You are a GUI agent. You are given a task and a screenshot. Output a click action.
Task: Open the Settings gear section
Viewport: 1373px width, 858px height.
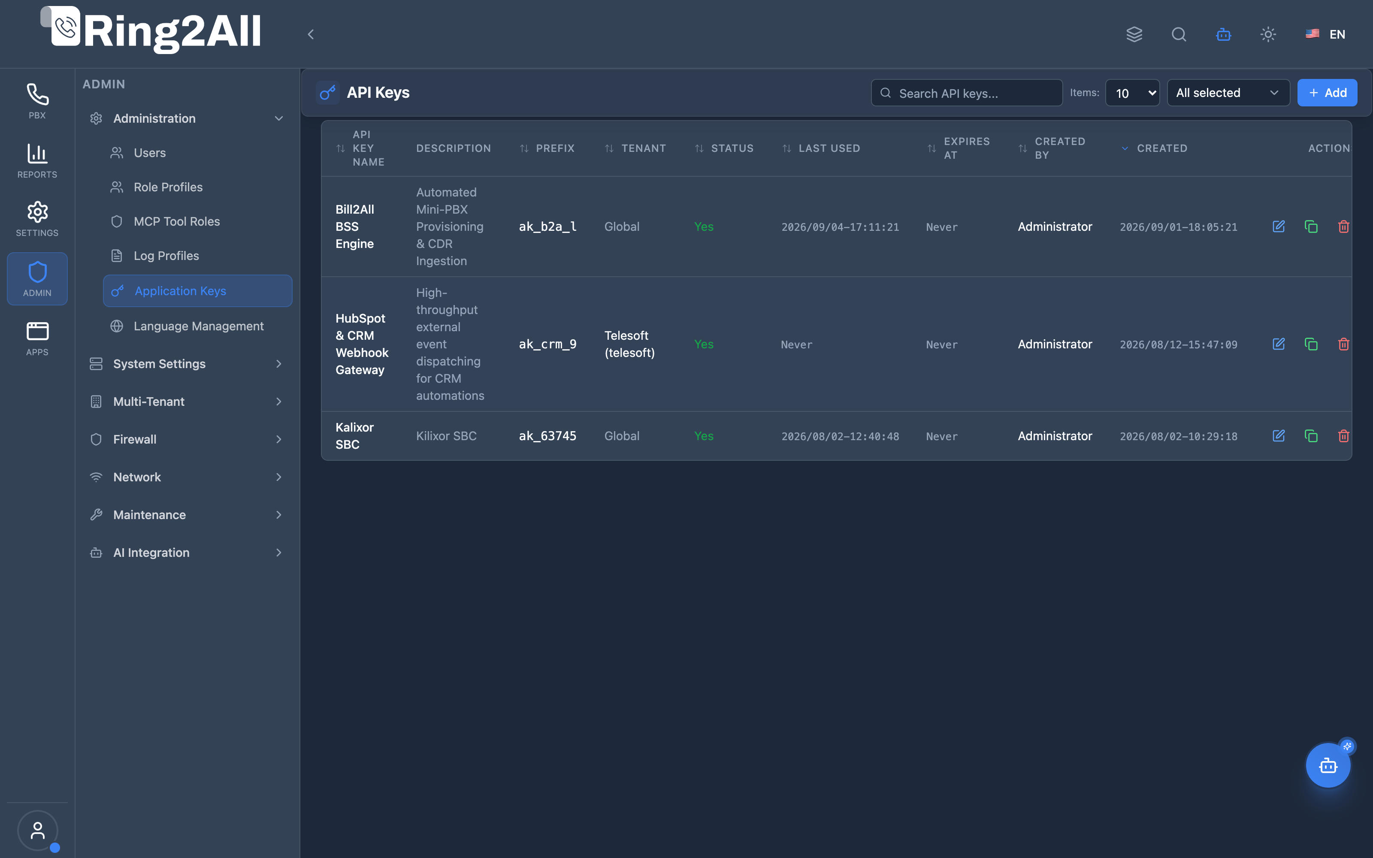37,219
